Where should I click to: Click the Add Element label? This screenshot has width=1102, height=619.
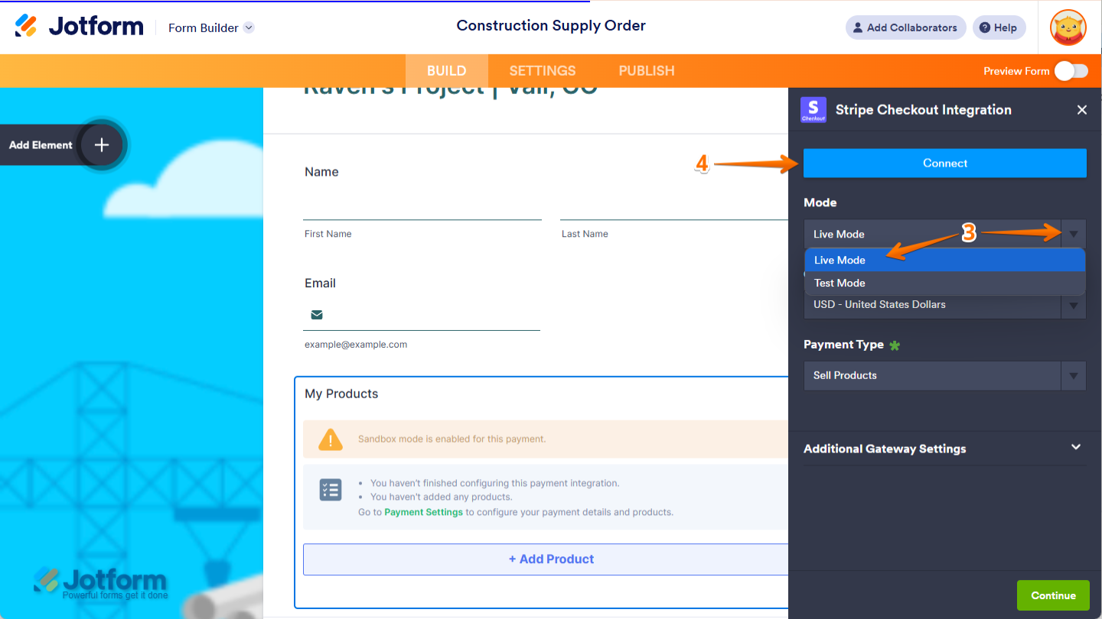point(41,145)
